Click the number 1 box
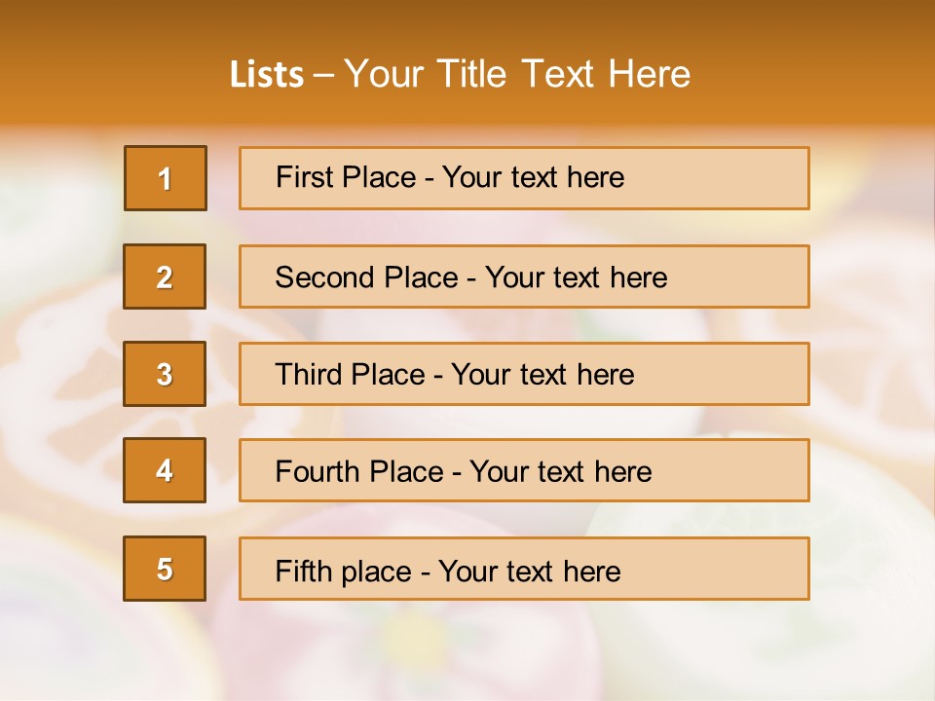This screenshot has height=701, width=935. tap(166, 178)
